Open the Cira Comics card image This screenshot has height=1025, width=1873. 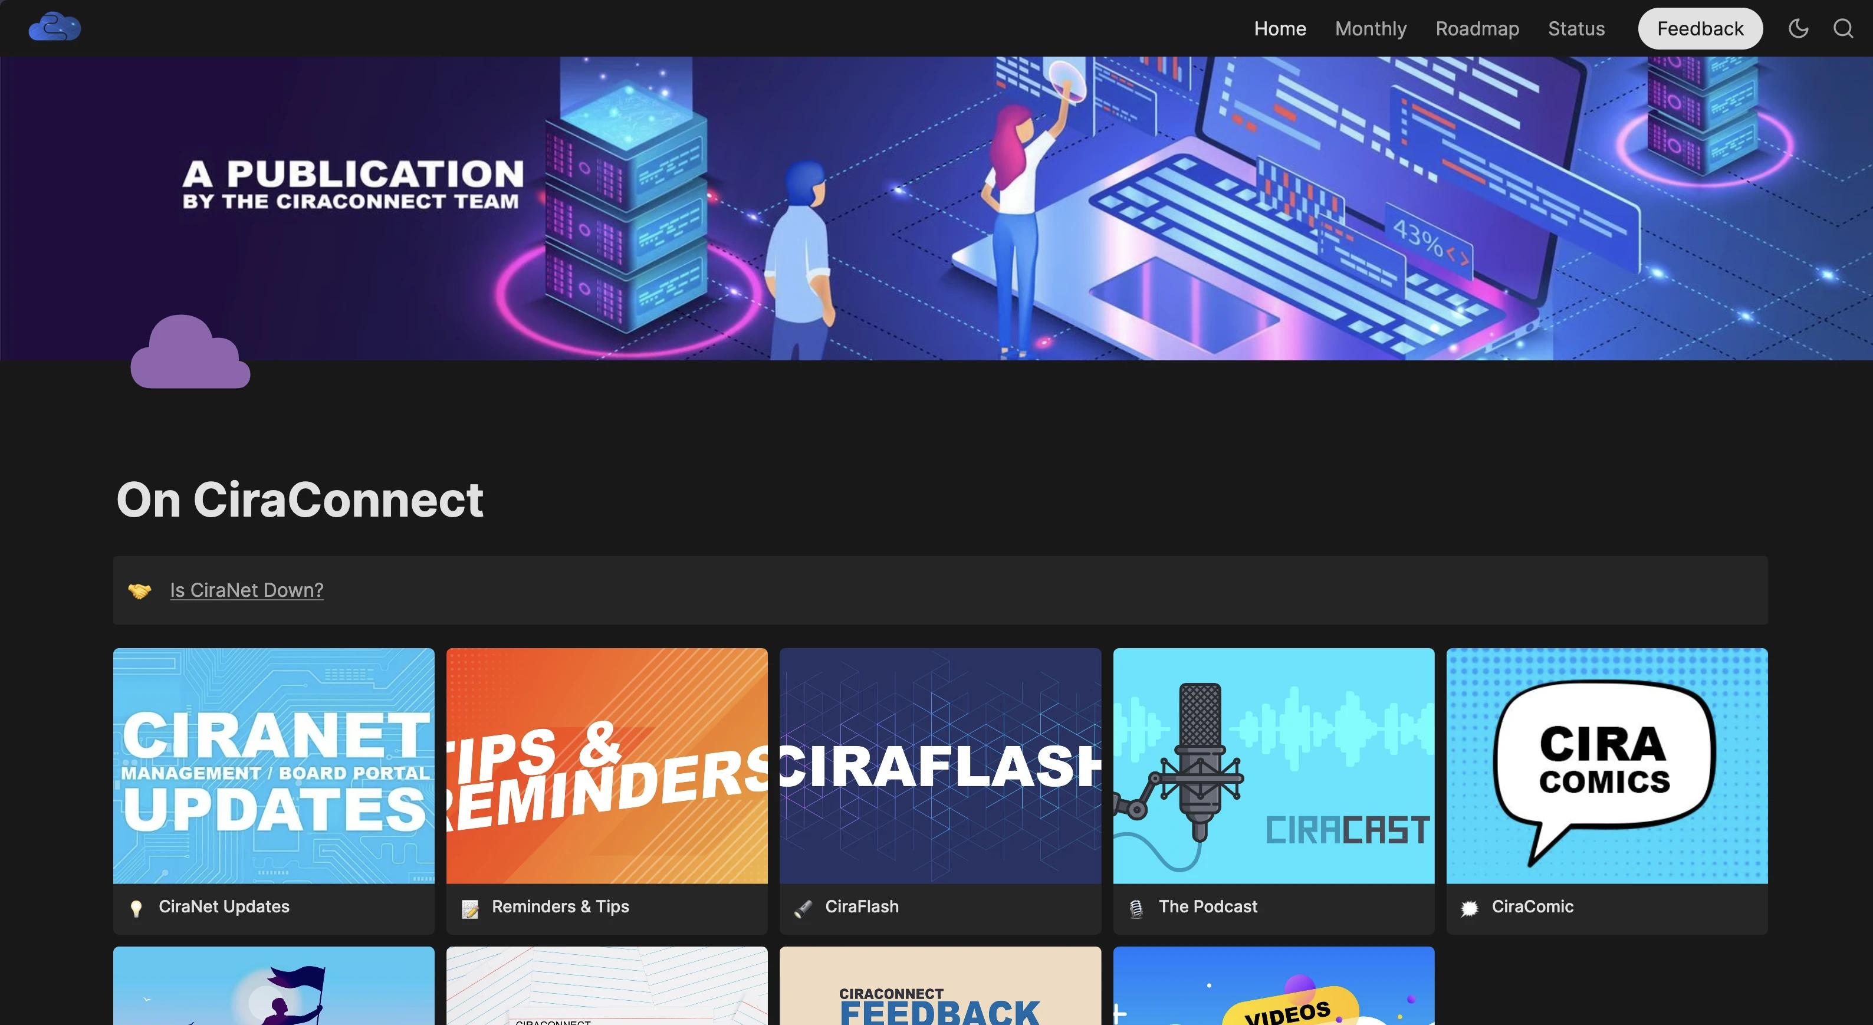[x=1606, y=766]
